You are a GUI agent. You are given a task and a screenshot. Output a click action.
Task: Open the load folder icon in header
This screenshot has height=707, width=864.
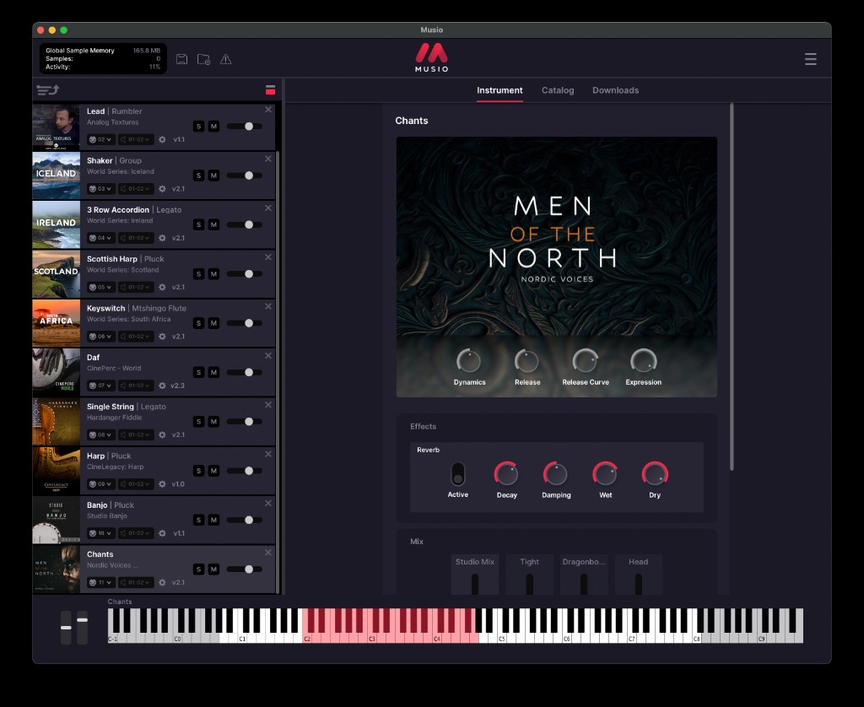[x=204, y=59]
